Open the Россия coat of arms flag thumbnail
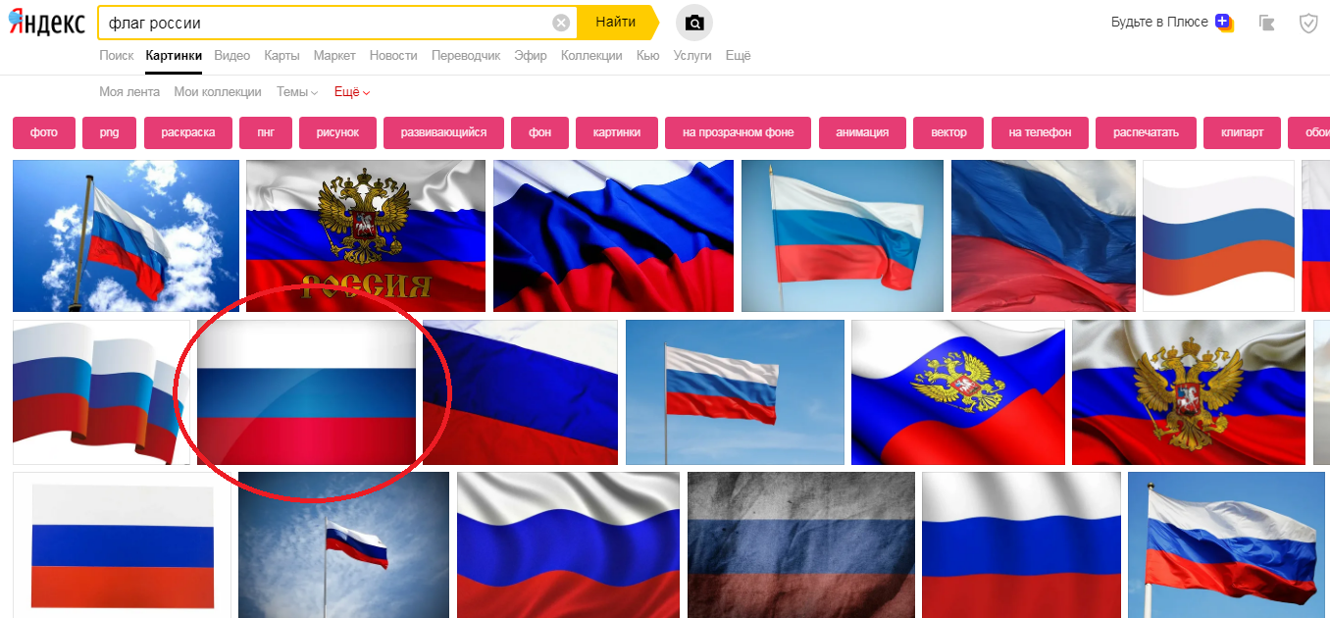Viewport: 1330px width, 618px height. (x=366, y=235)
